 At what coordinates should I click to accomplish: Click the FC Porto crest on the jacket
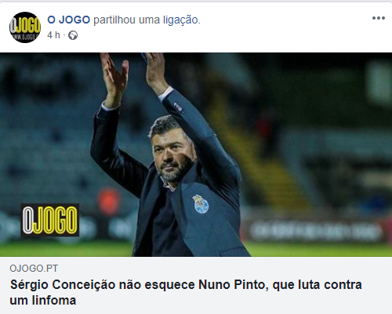click(x=201, y=204)
